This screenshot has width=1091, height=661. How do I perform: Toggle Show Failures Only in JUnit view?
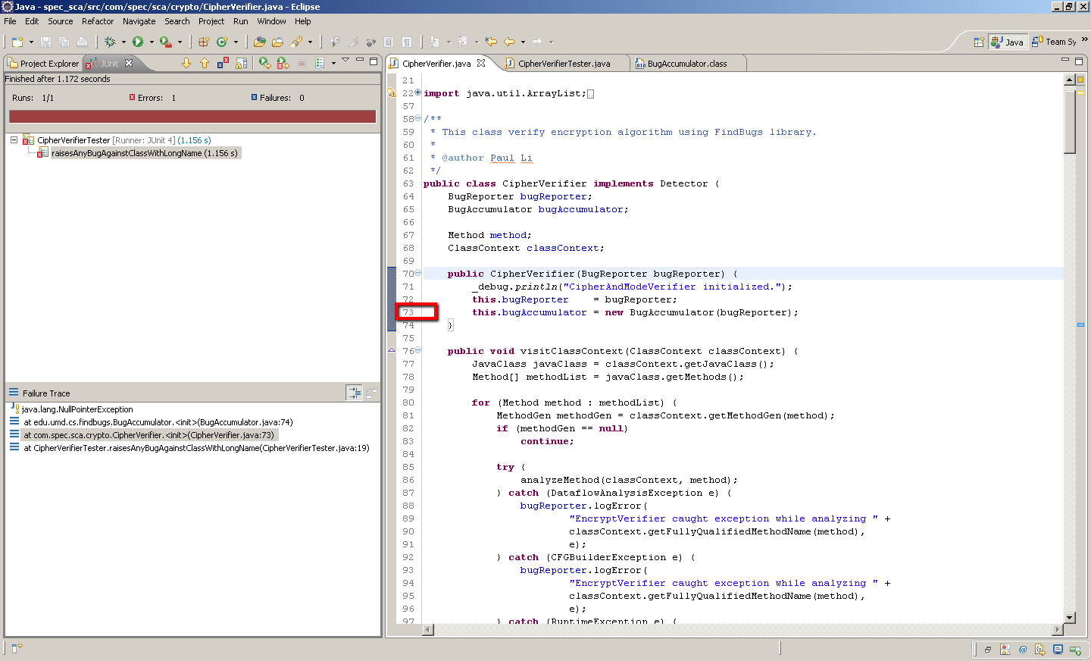coord(223,63)
